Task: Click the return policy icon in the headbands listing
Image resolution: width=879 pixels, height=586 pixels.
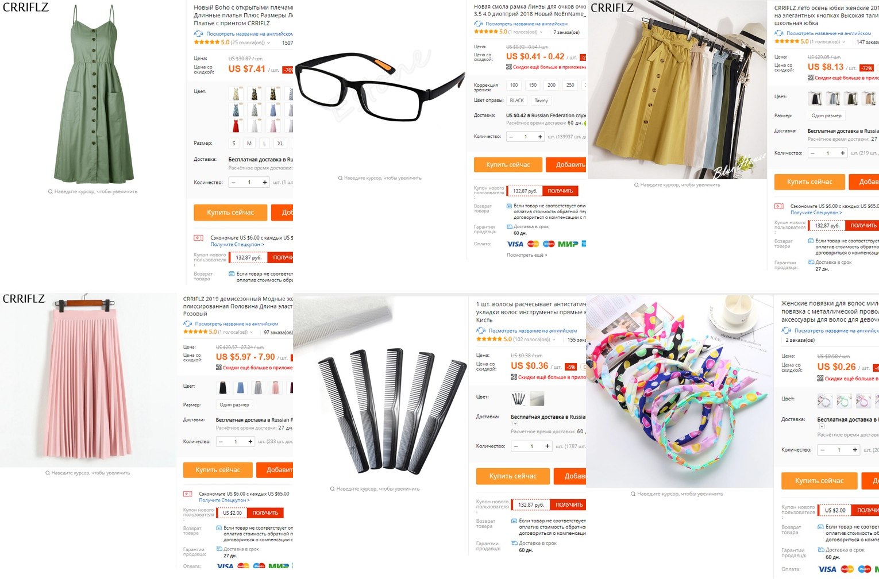Action: [820, 527]
